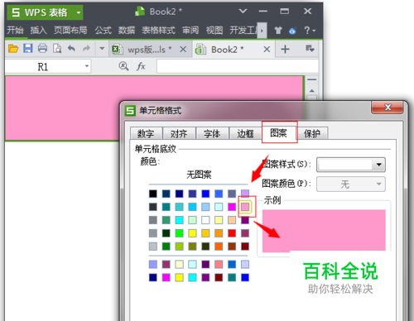
Task: Switch to the 字体 tab
Action: click(x=212, y=134)
